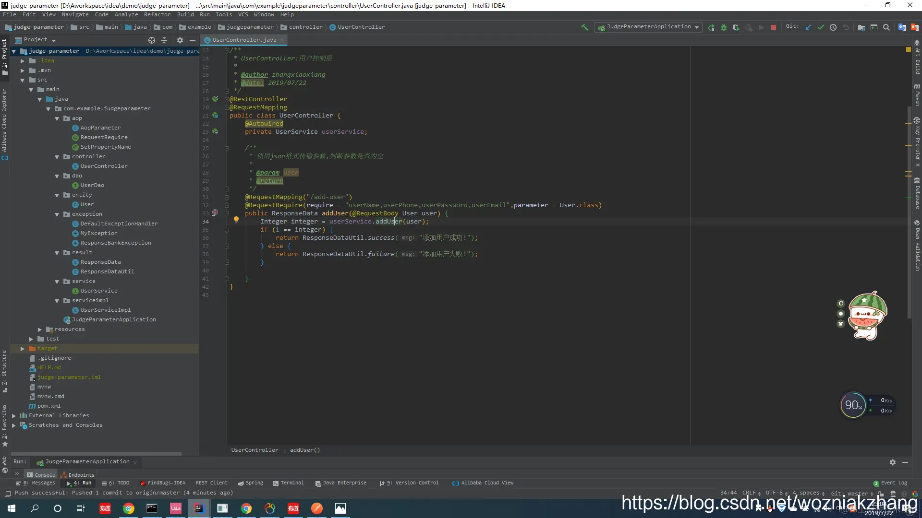The width and height of the screenshot is (922, 518).
Task: Stop the running application
Action: pyautogui.click(x=774, y=27)
